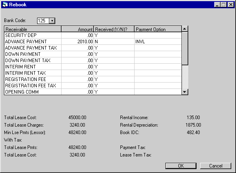Click the Payment Option column header

pyautogui.click(x=158, y=29)
